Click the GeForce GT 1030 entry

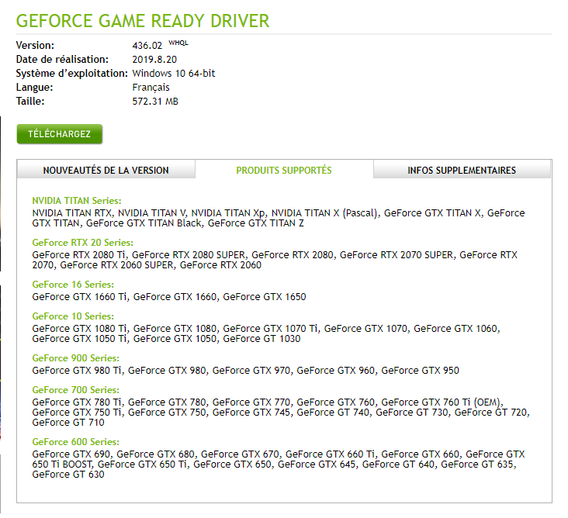pyautogui.click(x=261, y=339)
